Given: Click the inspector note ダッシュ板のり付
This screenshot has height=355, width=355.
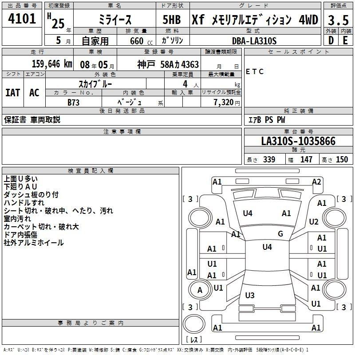Looking at the screenshot, I should (x=31, y=195).
